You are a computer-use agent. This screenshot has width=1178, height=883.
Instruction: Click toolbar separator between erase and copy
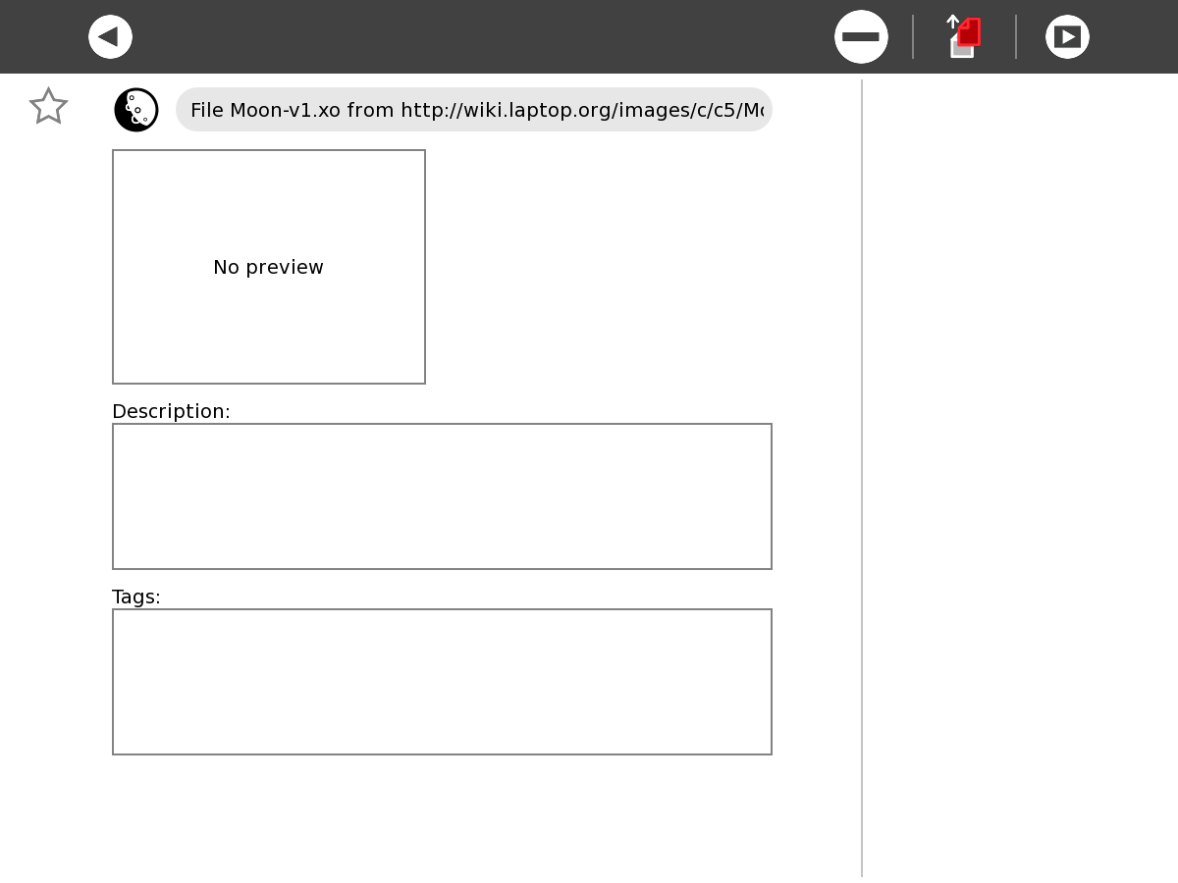(x=913, y=37)
